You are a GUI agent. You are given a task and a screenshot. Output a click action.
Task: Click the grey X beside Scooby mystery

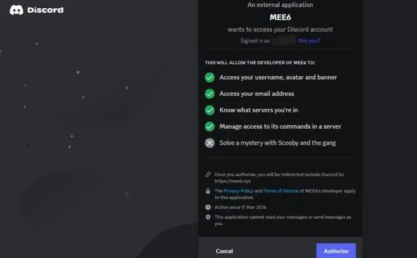coord(210,143)
